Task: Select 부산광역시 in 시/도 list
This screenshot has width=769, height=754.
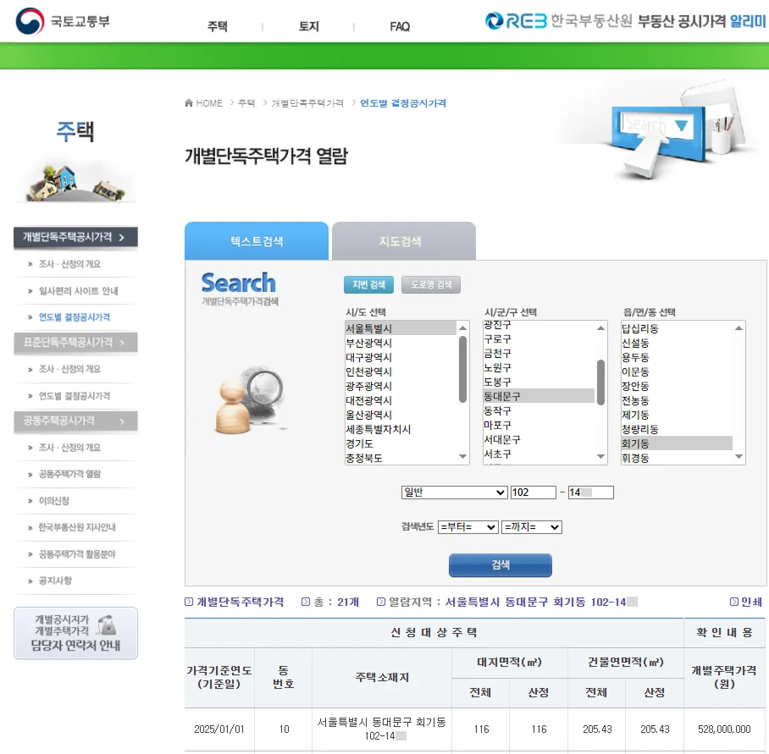Action: click(x=401, y=343)
